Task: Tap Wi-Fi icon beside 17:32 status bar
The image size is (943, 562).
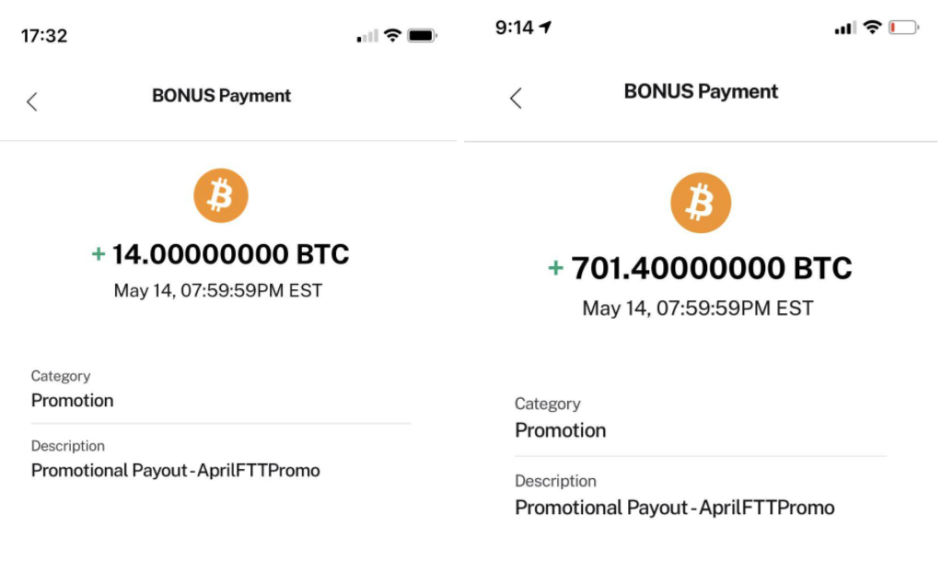Action: [392, 36]
